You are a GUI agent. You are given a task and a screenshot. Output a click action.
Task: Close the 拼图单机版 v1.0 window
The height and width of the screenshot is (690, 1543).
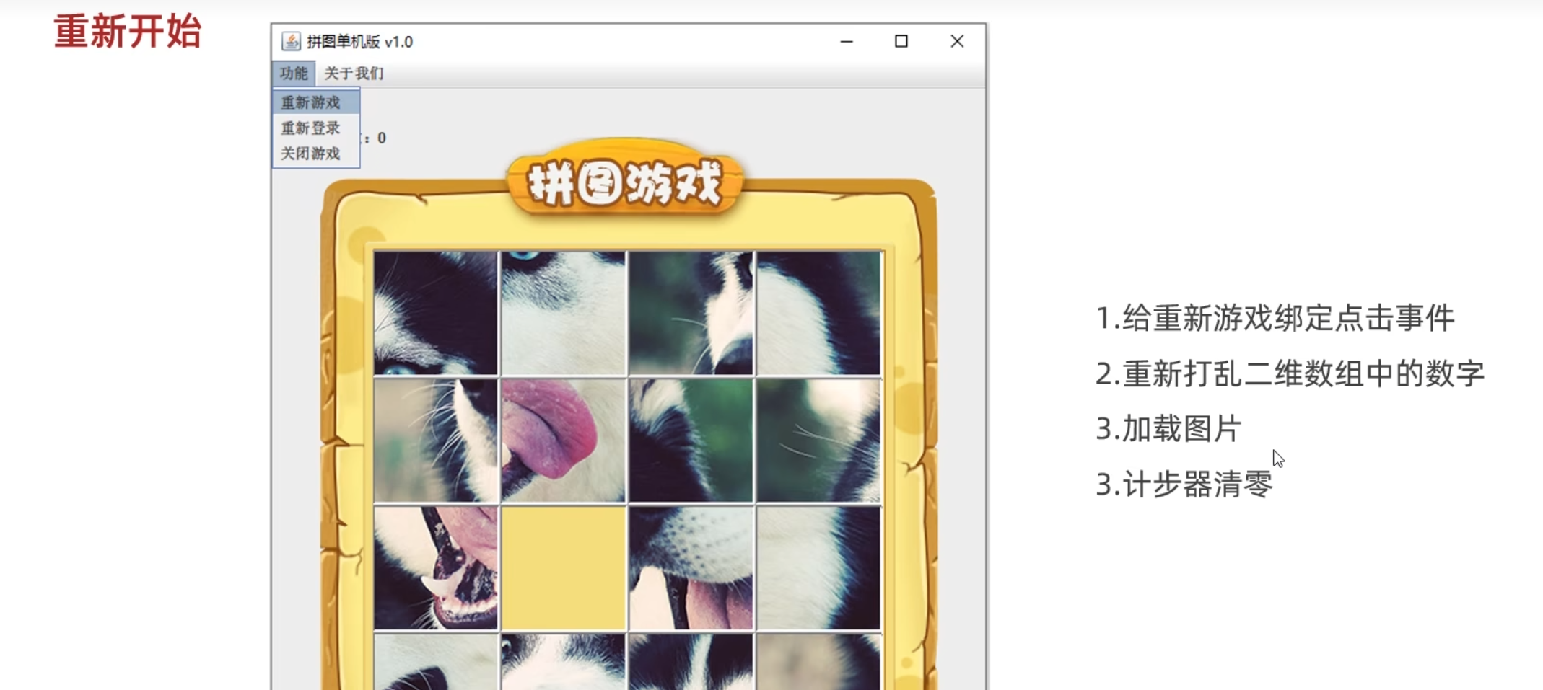(x=957, y=42)
